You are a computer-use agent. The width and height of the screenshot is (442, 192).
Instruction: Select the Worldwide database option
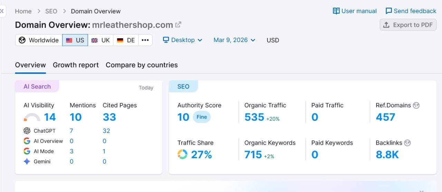tap(39, 40)
